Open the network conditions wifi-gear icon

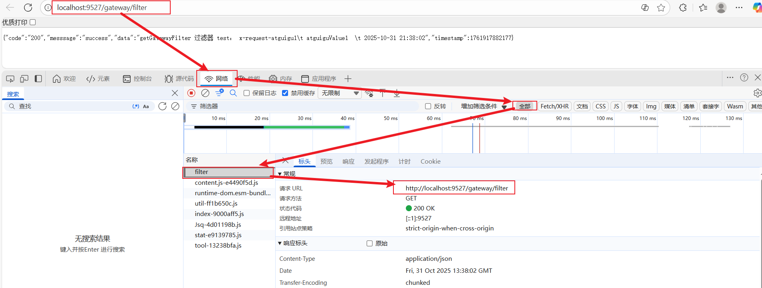pos(369,94)
